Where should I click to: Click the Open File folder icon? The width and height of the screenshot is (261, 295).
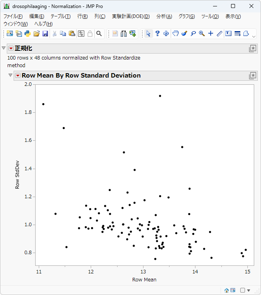[36, 34]
